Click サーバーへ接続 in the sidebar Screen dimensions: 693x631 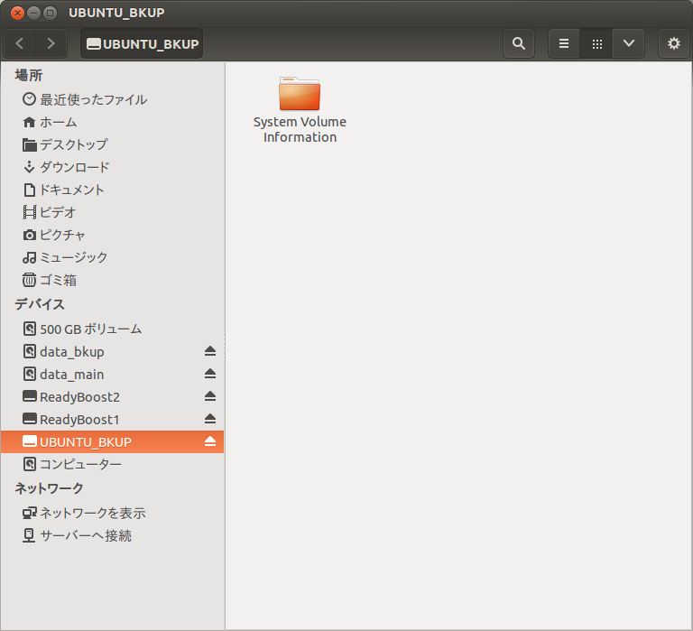112,535
